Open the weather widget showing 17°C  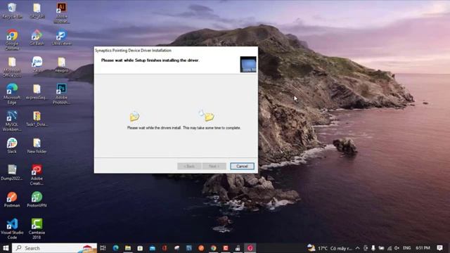pos(330,248)
